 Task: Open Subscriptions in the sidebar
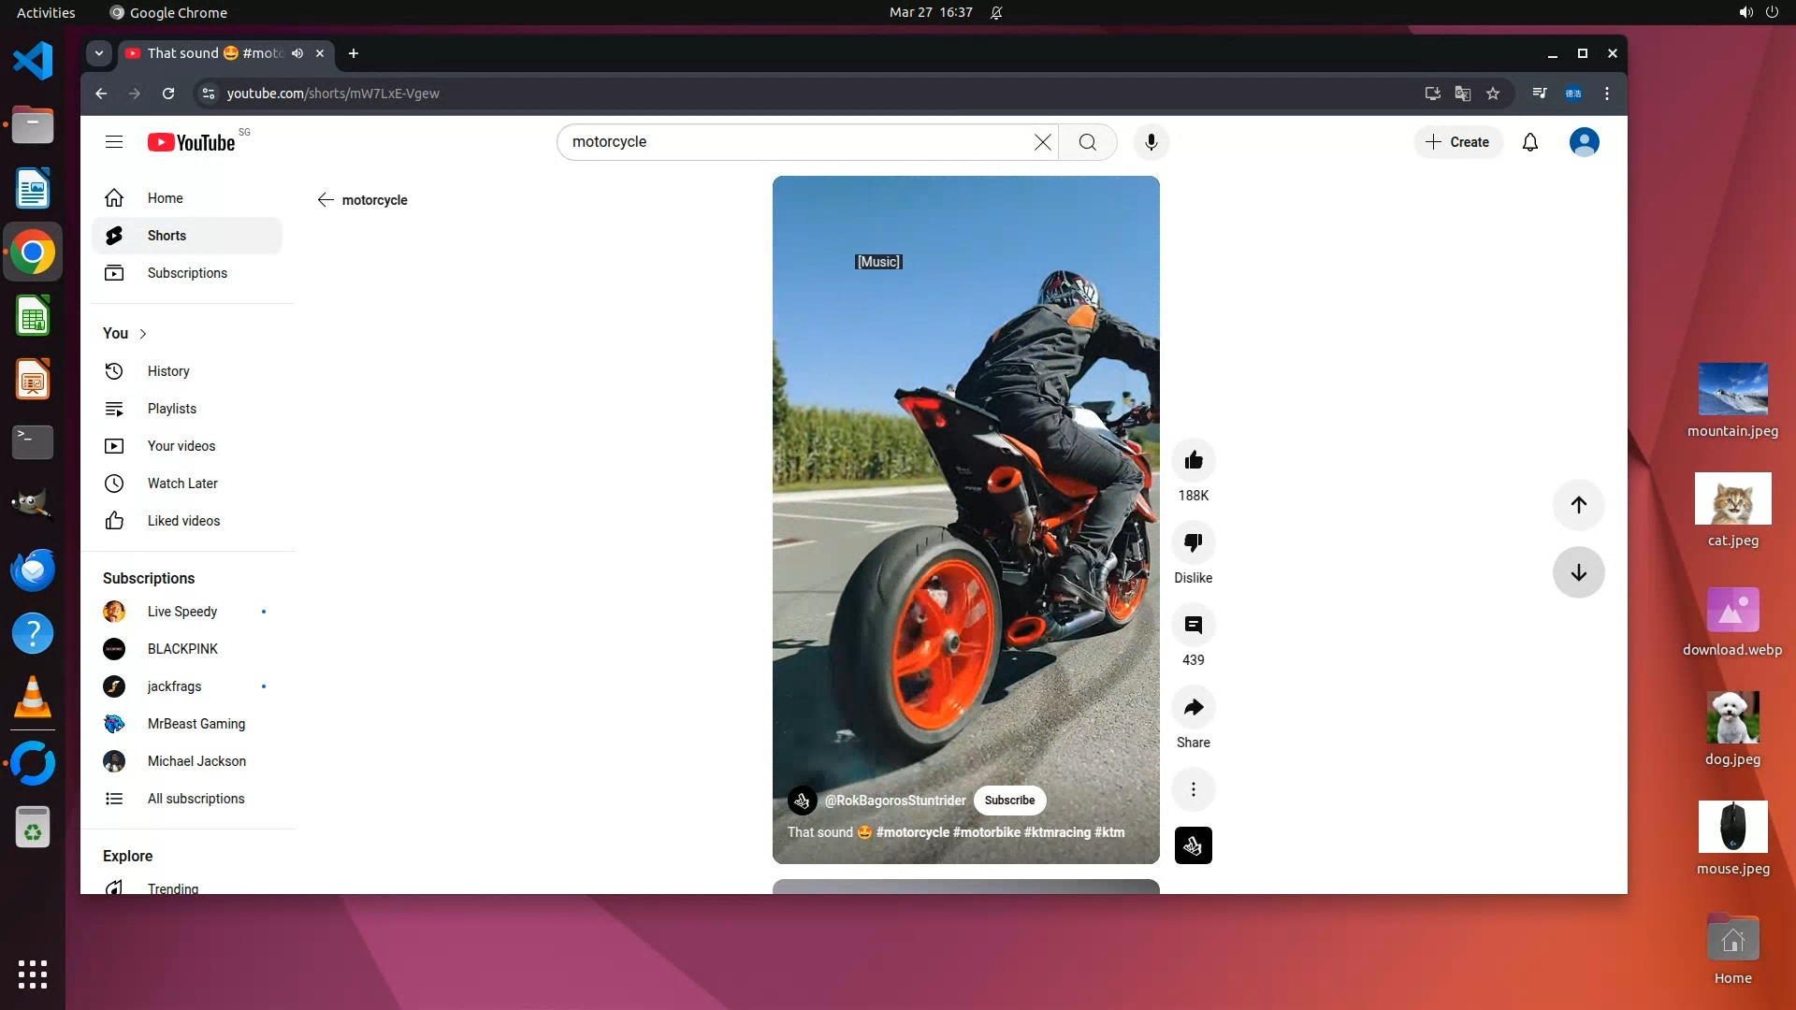tap(187, 273)
